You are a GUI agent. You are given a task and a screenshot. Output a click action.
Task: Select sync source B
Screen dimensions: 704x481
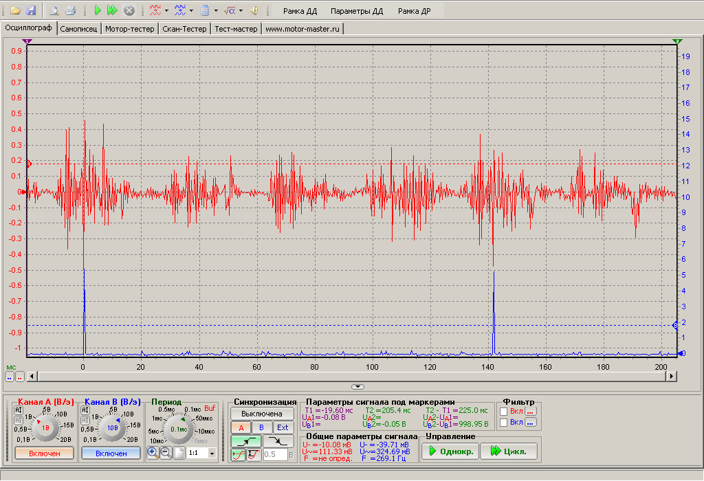coord(262,427)
